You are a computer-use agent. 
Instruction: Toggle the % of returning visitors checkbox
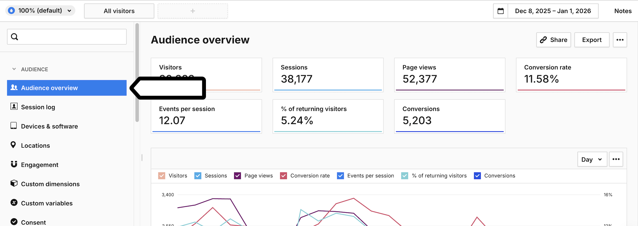pos(405,176)
